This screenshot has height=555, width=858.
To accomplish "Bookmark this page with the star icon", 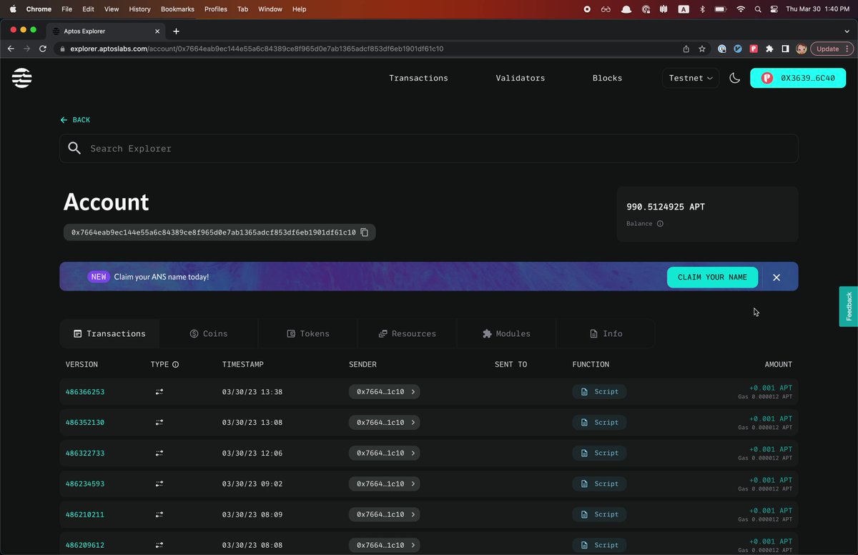I will tap(702, 49).
